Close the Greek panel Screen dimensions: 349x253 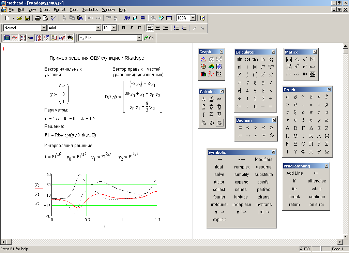point(329,90)
